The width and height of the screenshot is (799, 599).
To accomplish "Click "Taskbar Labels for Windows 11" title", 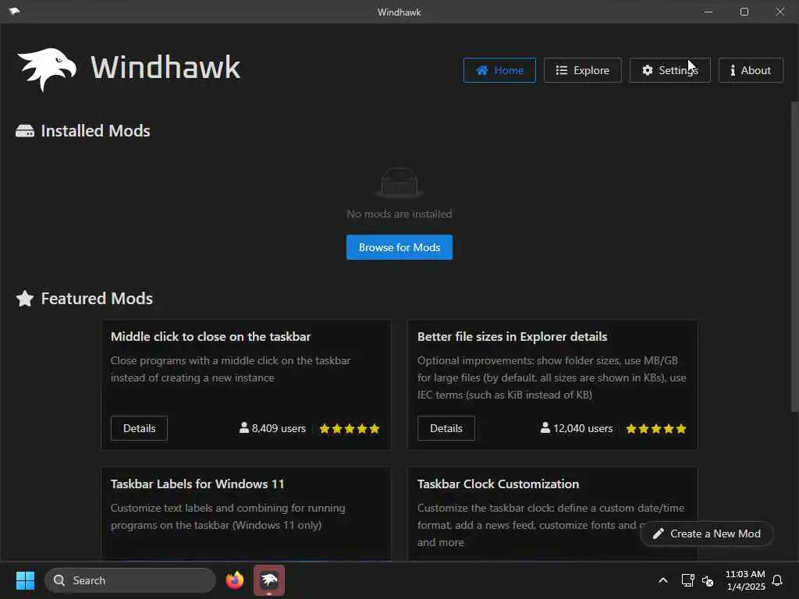I will 197,484.
